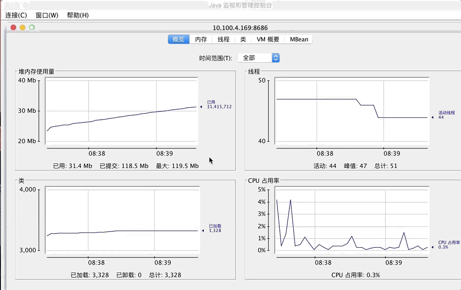Image resolution: width=461 pixels, height=290 pixels.
Task: Click the 08:38 label under heap memory chart
Action: coord(97,153)
